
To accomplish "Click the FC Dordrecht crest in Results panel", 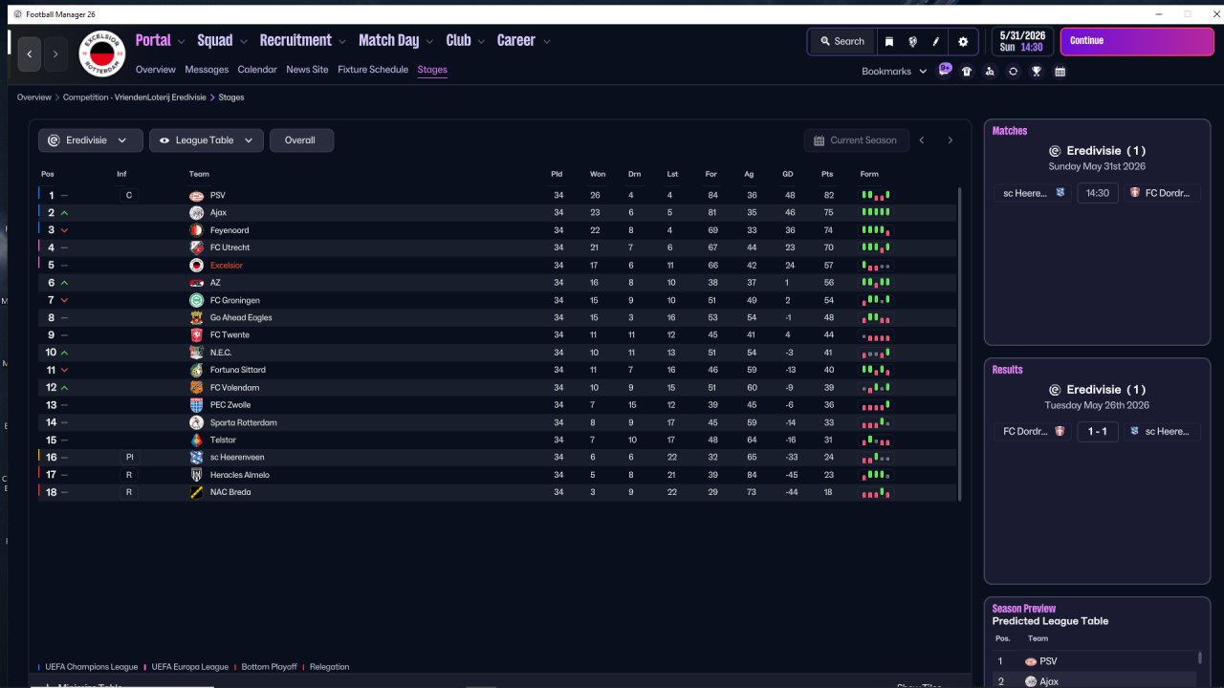I will [1059, 432].
